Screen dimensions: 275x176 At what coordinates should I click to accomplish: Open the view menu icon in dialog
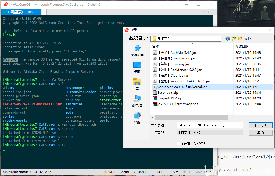coord(247,39)
